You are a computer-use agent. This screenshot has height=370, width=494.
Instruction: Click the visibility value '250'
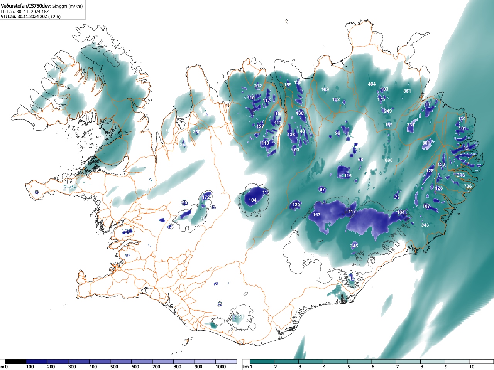pyautogui.click(x=196, y=132)
